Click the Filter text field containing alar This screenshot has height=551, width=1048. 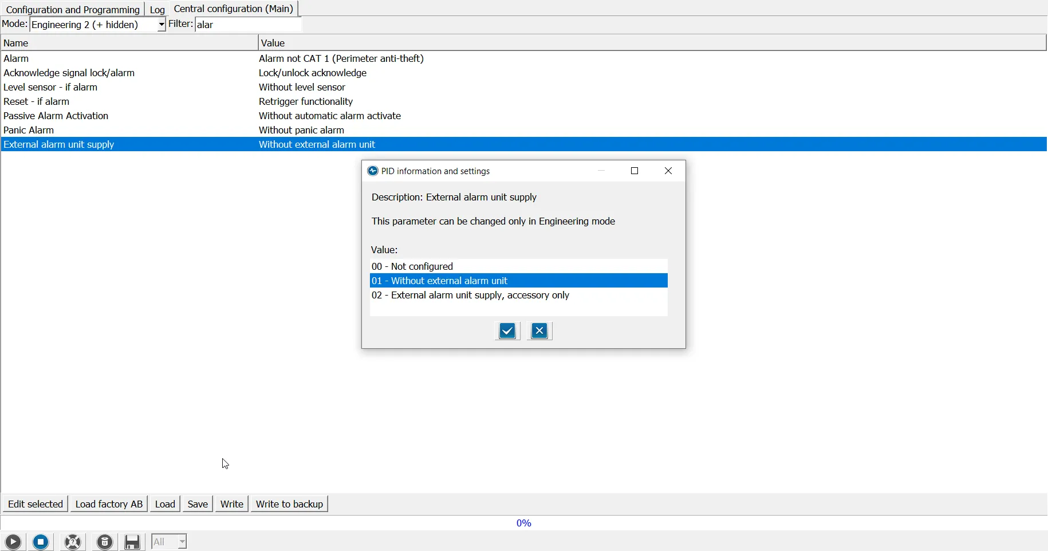click(x=249, y=25)
